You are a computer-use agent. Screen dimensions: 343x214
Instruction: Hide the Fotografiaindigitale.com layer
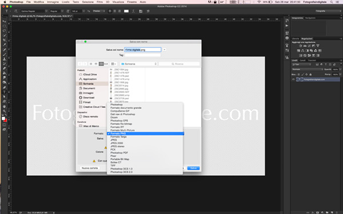point(293,79)
